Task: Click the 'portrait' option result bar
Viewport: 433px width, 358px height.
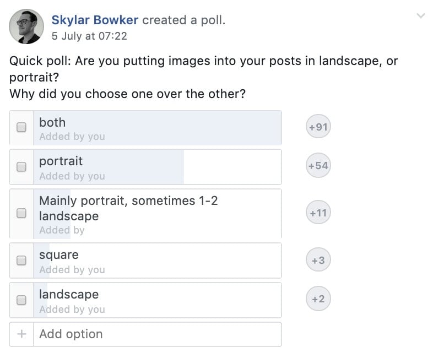Action: pos(109,167)
